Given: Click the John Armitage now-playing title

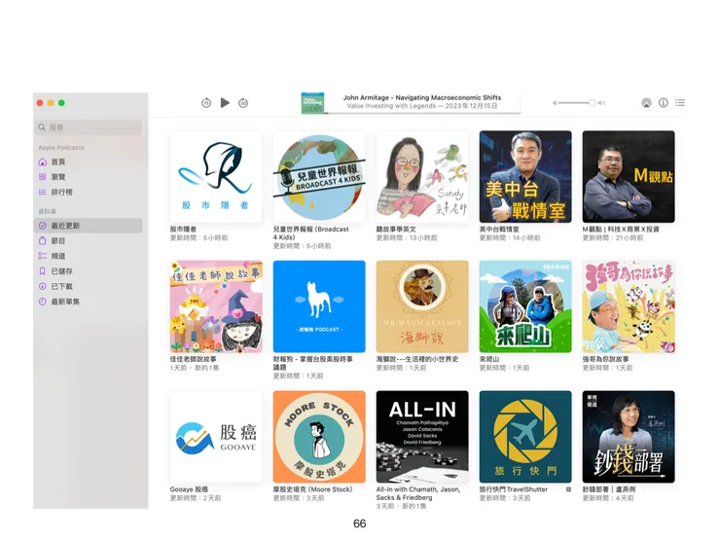Looking at the screenshot, I should click(x=422, y=97).
